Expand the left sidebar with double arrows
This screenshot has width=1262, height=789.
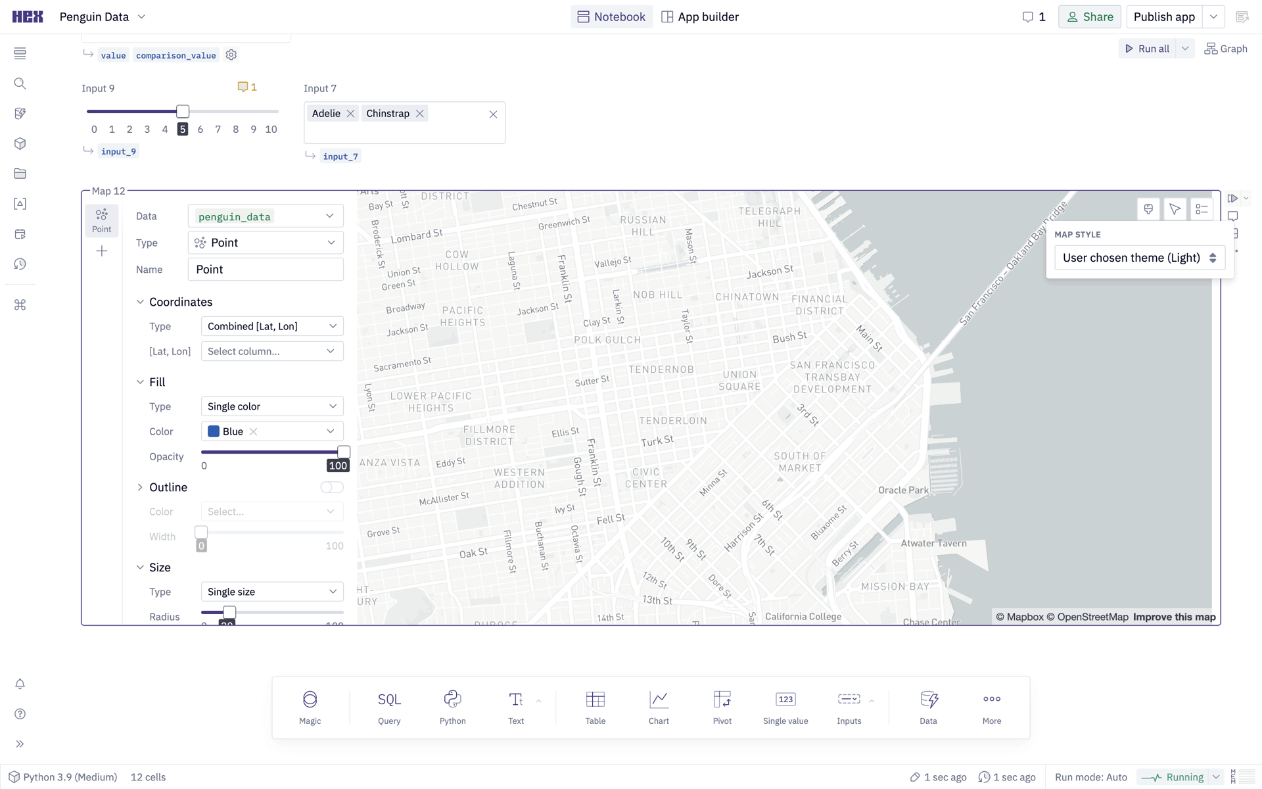pyautogui.click(x=20, y=744)
